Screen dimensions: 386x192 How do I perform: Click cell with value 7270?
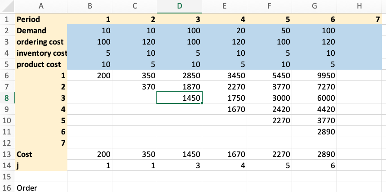coord(315,87)
